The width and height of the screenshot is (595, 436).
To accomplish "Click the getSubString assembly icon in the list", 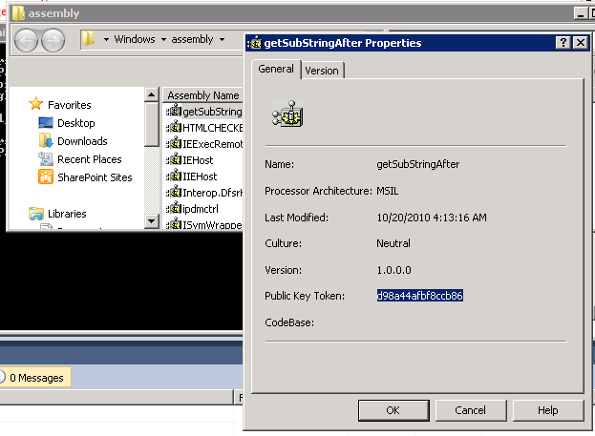I will [174, 111].
